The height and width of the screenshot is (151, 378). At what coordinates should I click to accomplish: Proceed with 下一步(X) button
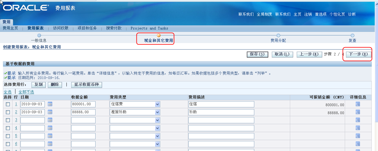point(359,54)
